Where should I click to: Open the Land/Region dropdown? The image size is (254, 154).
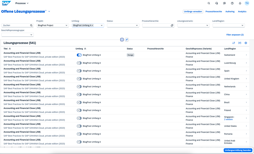pos(242,25)
